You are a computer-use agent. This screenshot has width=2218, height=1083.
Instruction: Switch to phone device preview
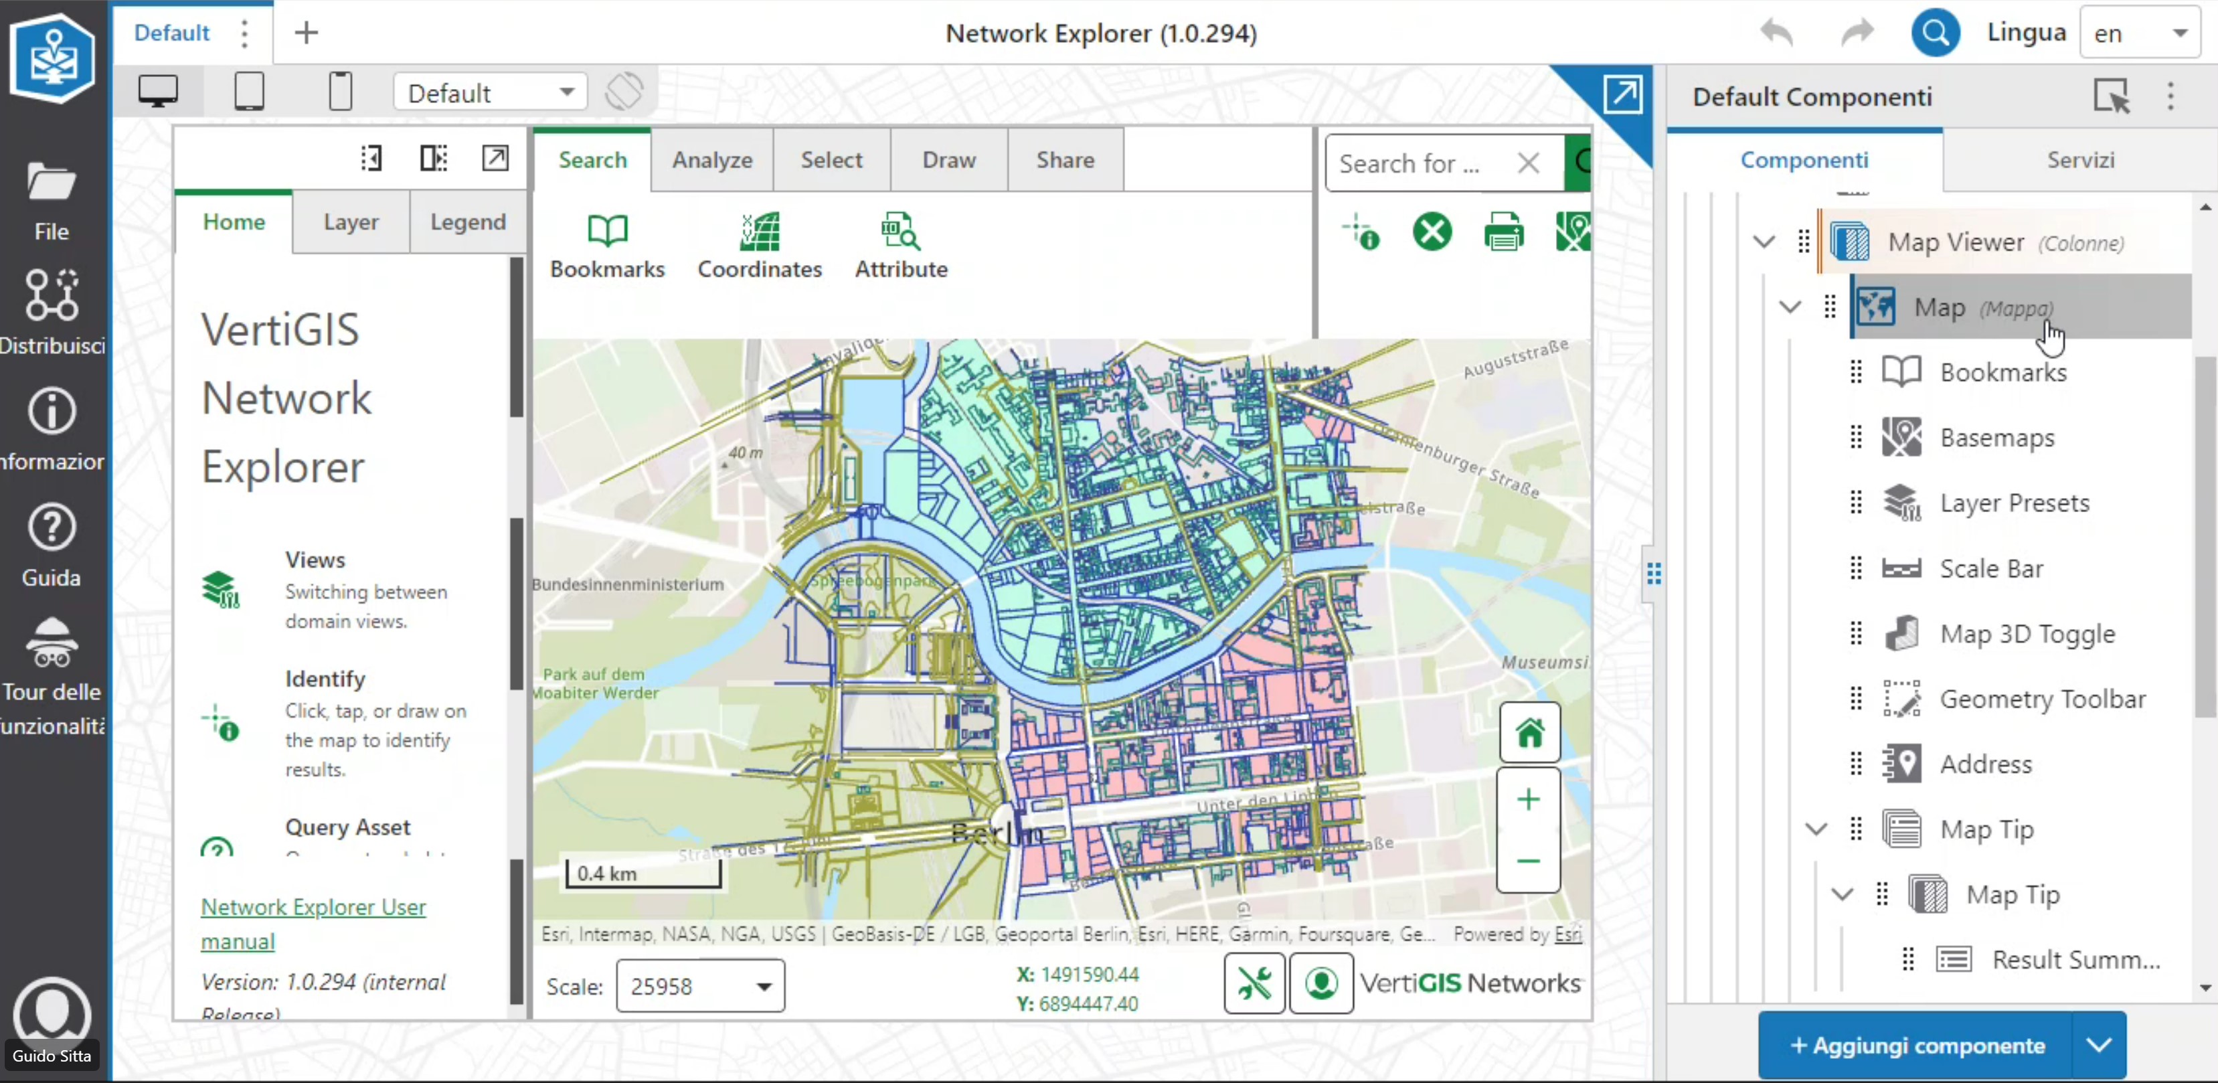[341, 90]
